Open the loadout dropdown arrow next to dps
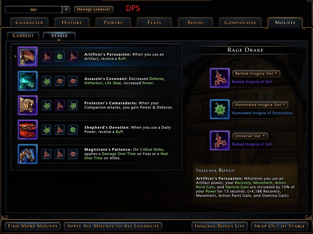Screen dimensions: 313x234 (66, 9)
